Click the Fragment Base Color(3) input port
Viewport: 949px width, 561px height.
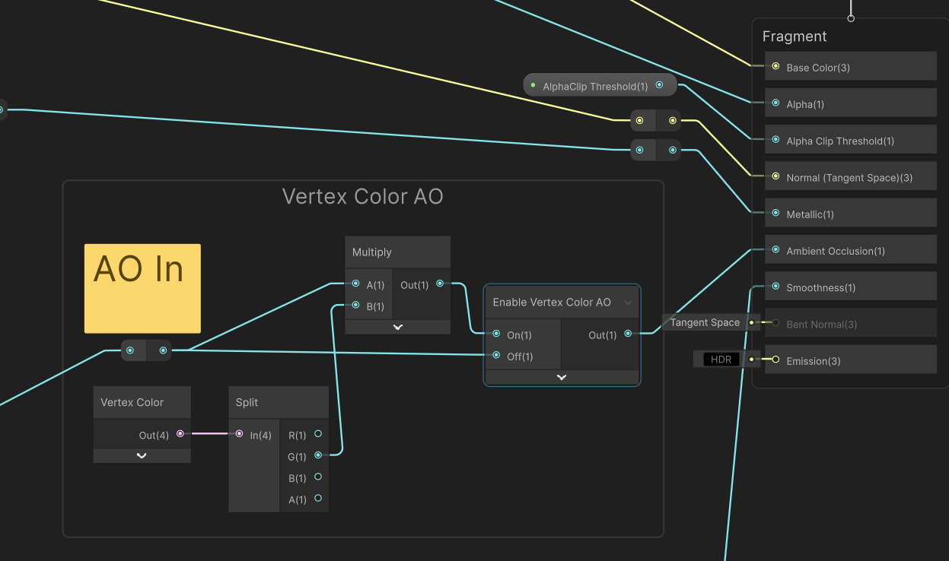[775, 66]
